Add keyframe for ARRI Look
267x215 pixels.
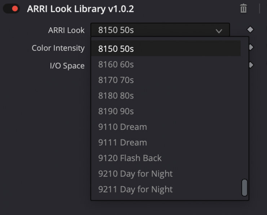[250, 29]
